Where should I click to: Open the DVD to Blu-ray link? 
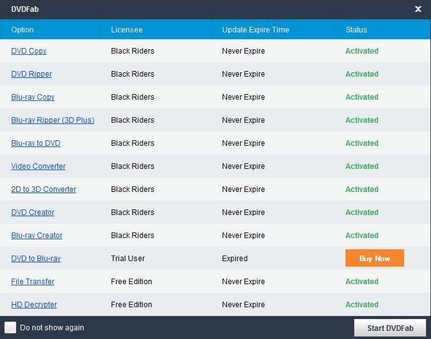tap(36, 259)
